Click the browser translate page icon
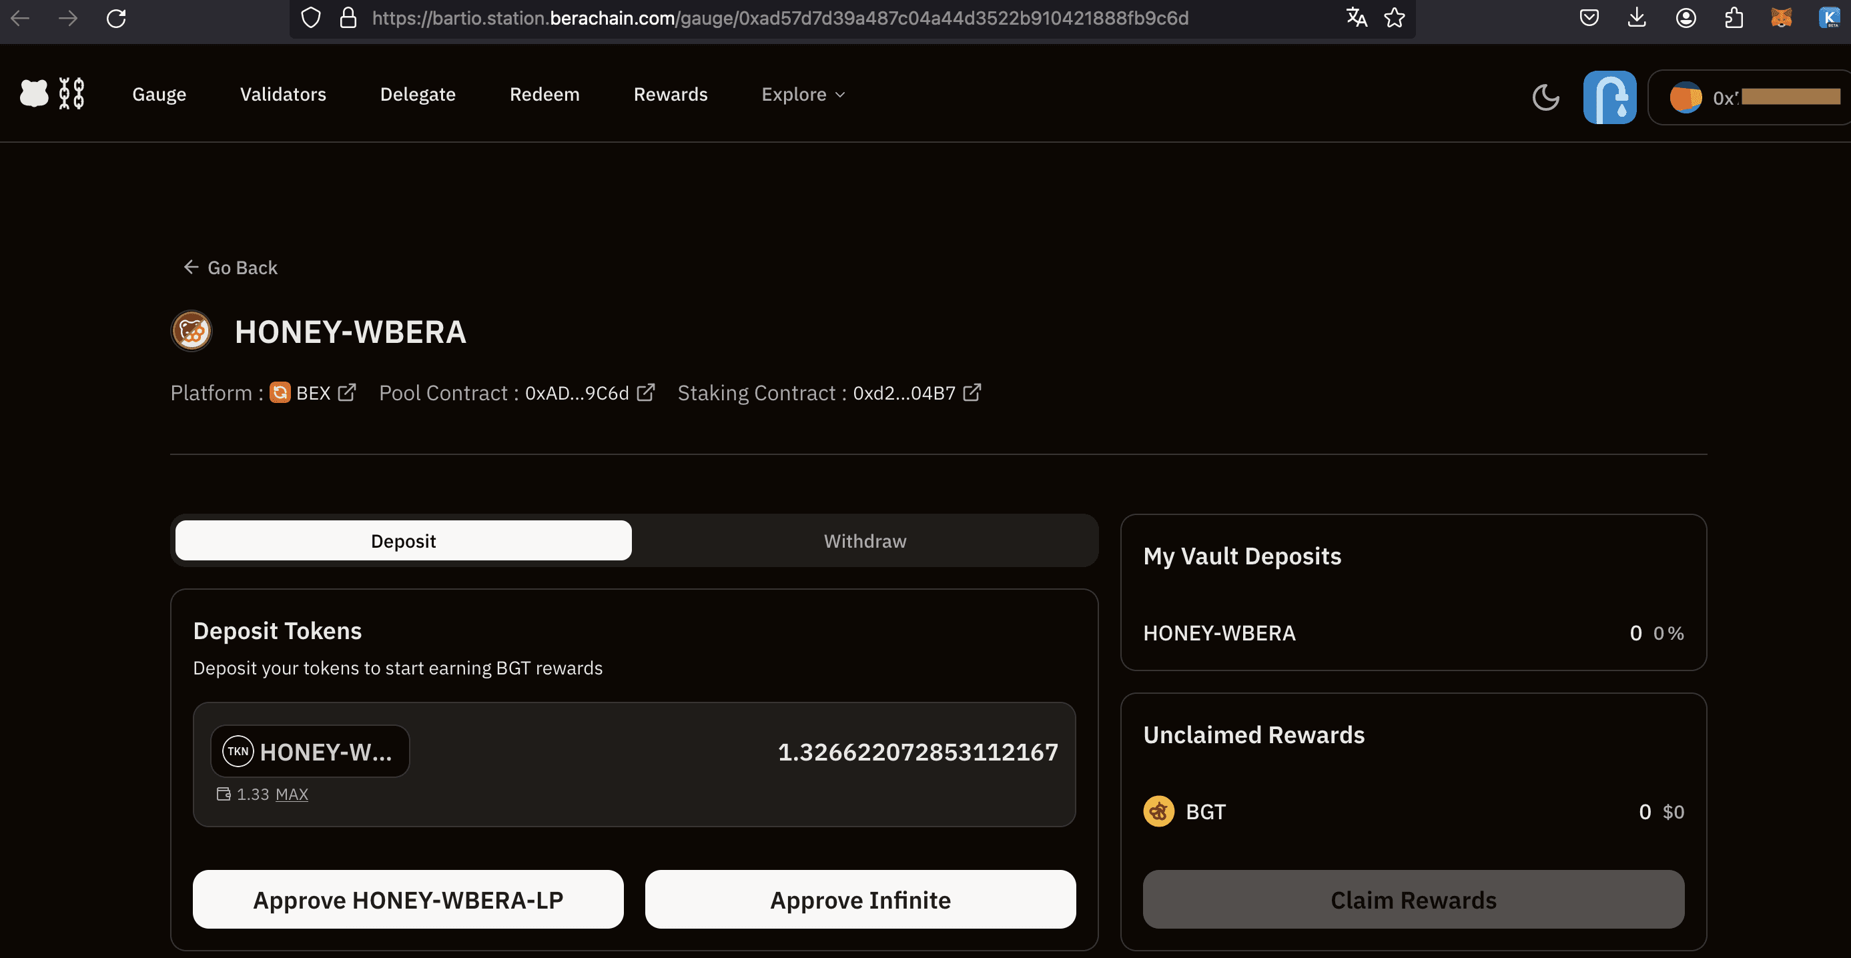Screen dimensions: 1851x958 (x=1356, y=18)
